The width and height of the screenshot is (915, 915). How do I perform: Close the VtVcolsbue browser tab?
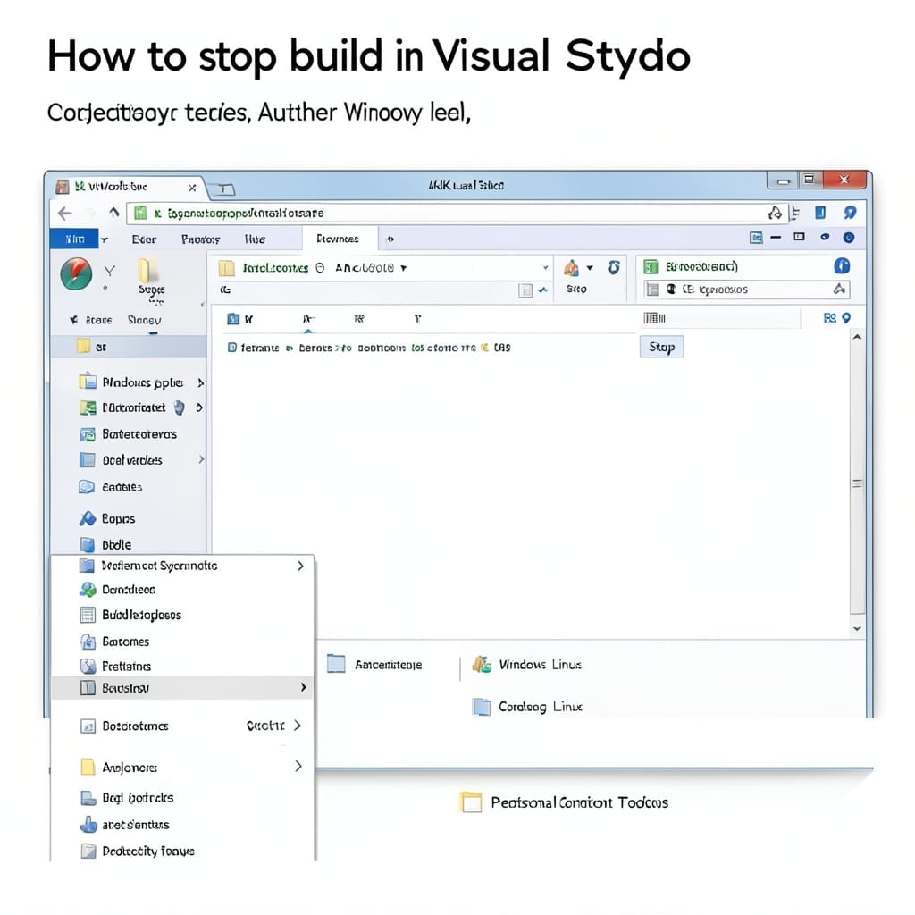(x=192, y=188)
